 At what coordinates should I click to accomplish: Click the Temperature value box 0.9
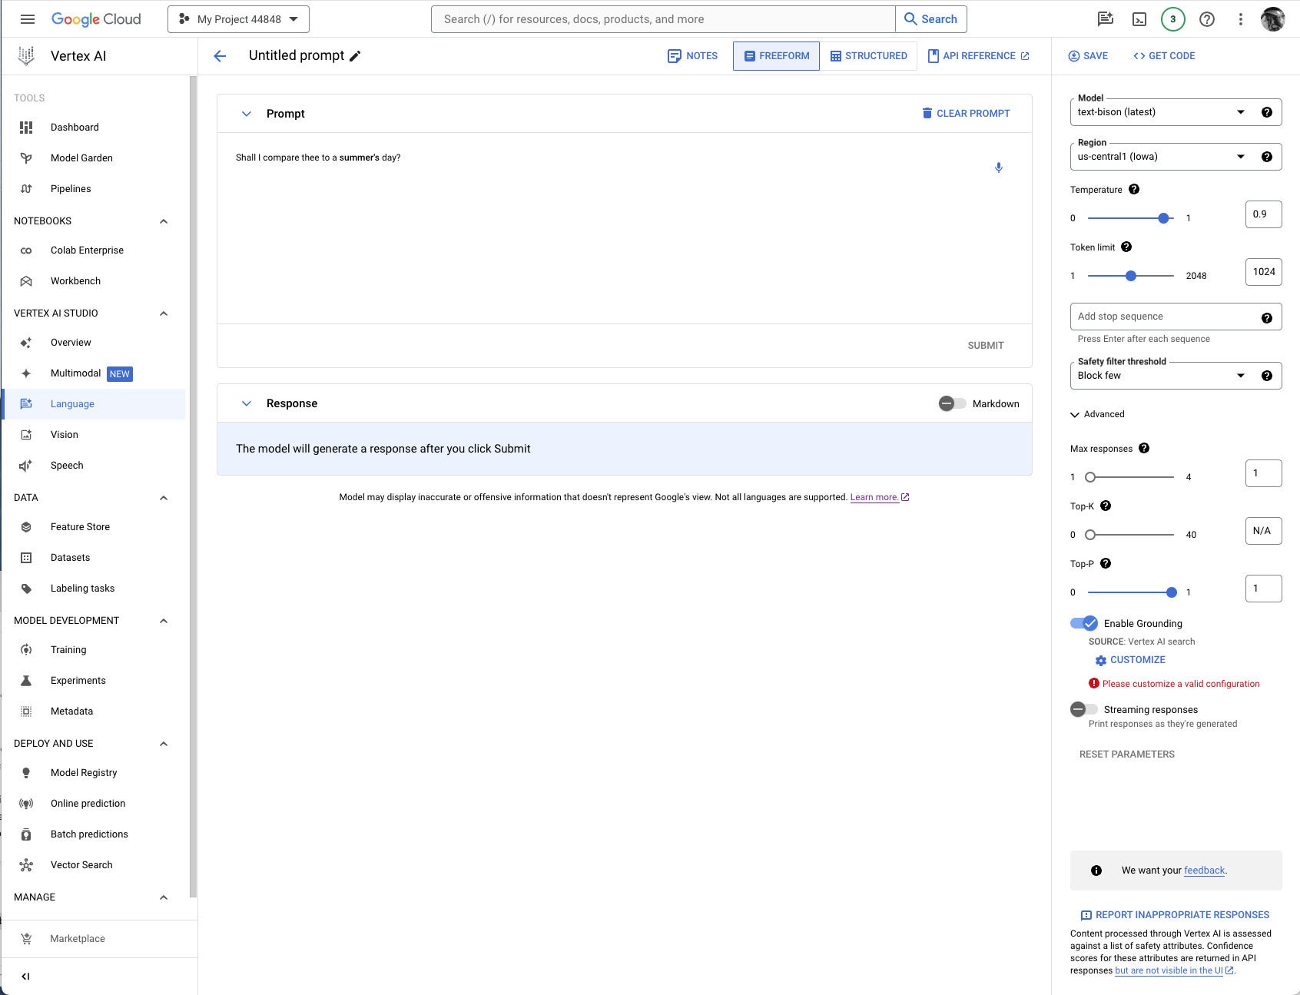(x=1263, y=214)
